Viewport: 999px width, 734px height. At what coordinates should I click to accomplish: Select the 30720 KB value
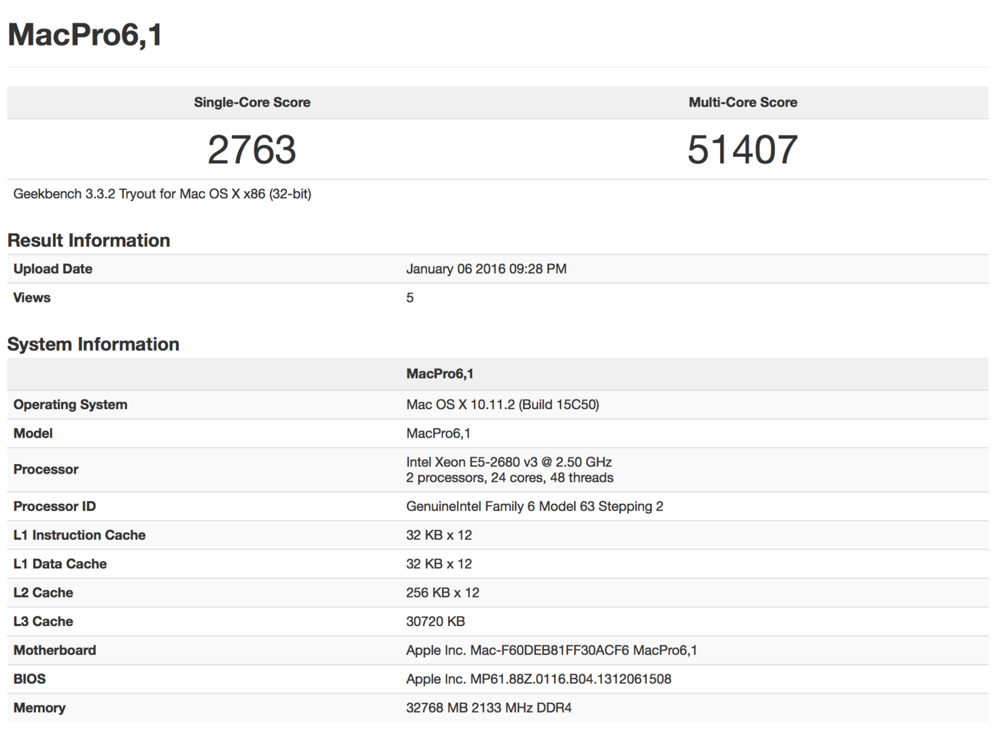(436, 622)
